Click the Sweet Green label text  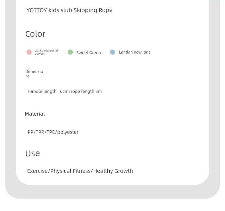pyautogui.click(x=89, y=53)
